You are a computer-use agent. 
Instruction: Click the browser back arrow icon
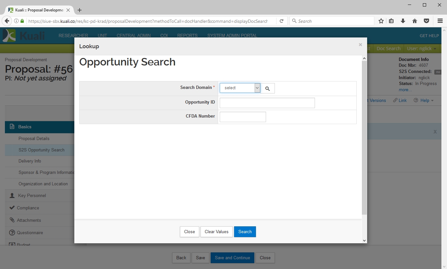[7, 21]
